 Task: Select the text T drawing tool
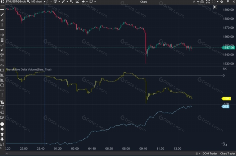2,107
